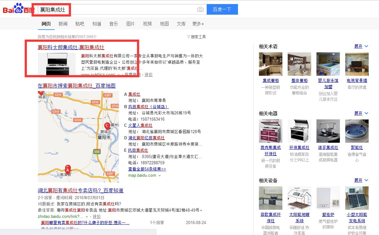The height and width of the screenshot is (235, 379).
Task: Open the 更多» menu
Action: (x=198, y=24)
